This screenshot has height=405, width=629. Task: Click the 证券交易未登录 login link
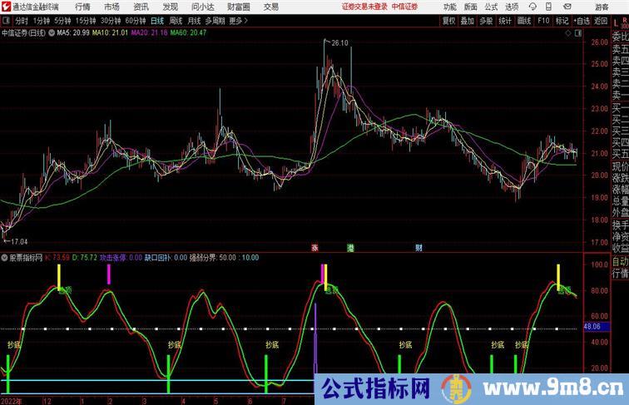click(364, 7)
